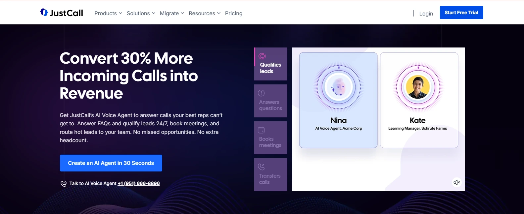This screenshot has height=214, width=524.
Task: Click the calendar icon in Books meetings
Action: pos(261,130)
